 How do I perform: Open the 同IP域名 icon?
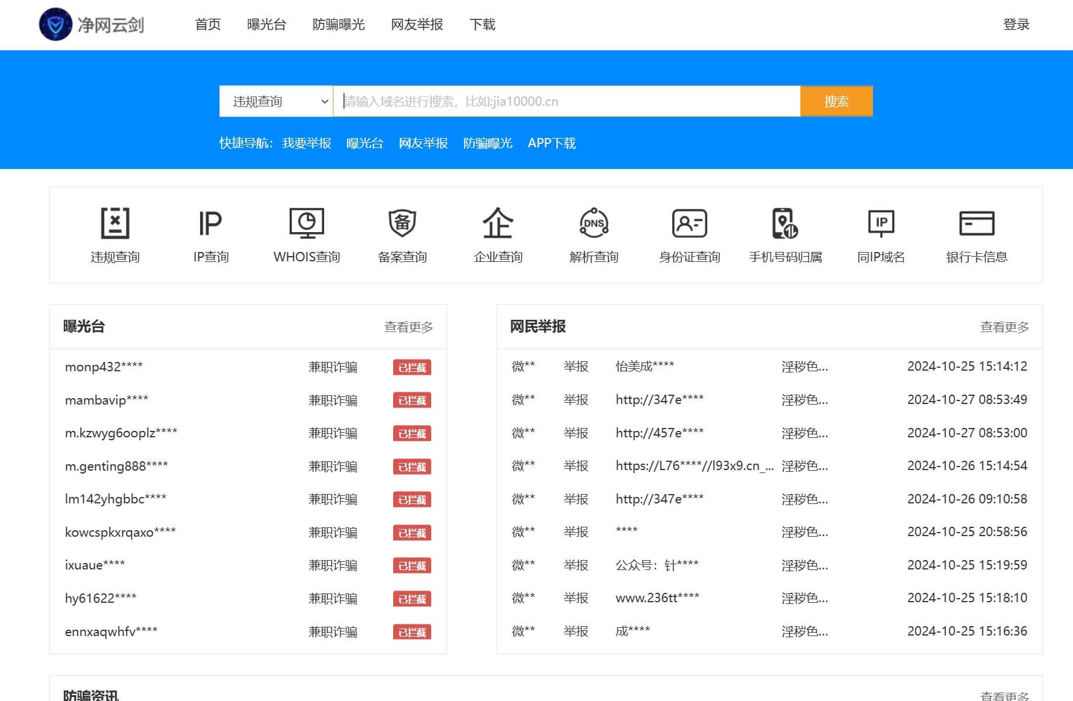click(x=881, y=223)
